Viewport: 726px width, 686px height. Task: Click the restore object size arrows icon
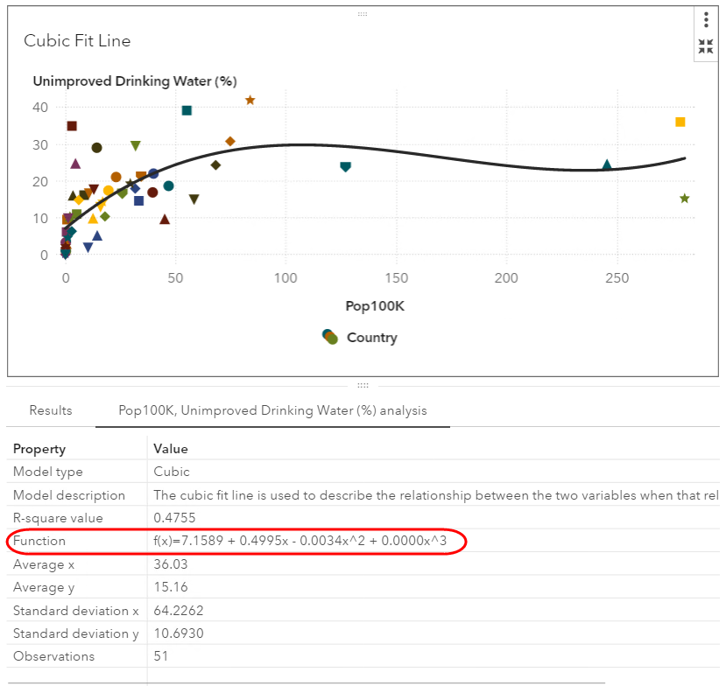point(706,46)
